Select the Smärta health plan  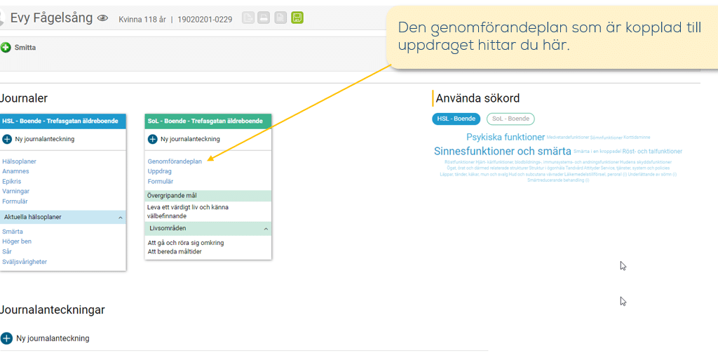coord(13,231)
